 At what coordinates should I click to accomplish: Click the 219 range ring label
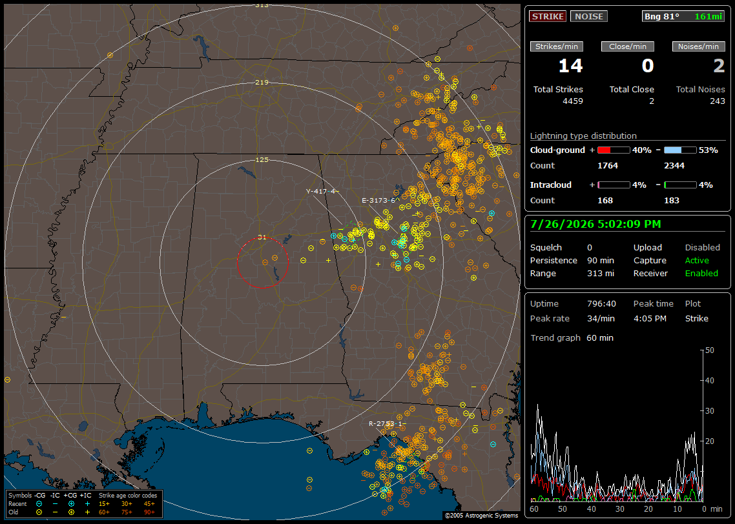point(262,83)
